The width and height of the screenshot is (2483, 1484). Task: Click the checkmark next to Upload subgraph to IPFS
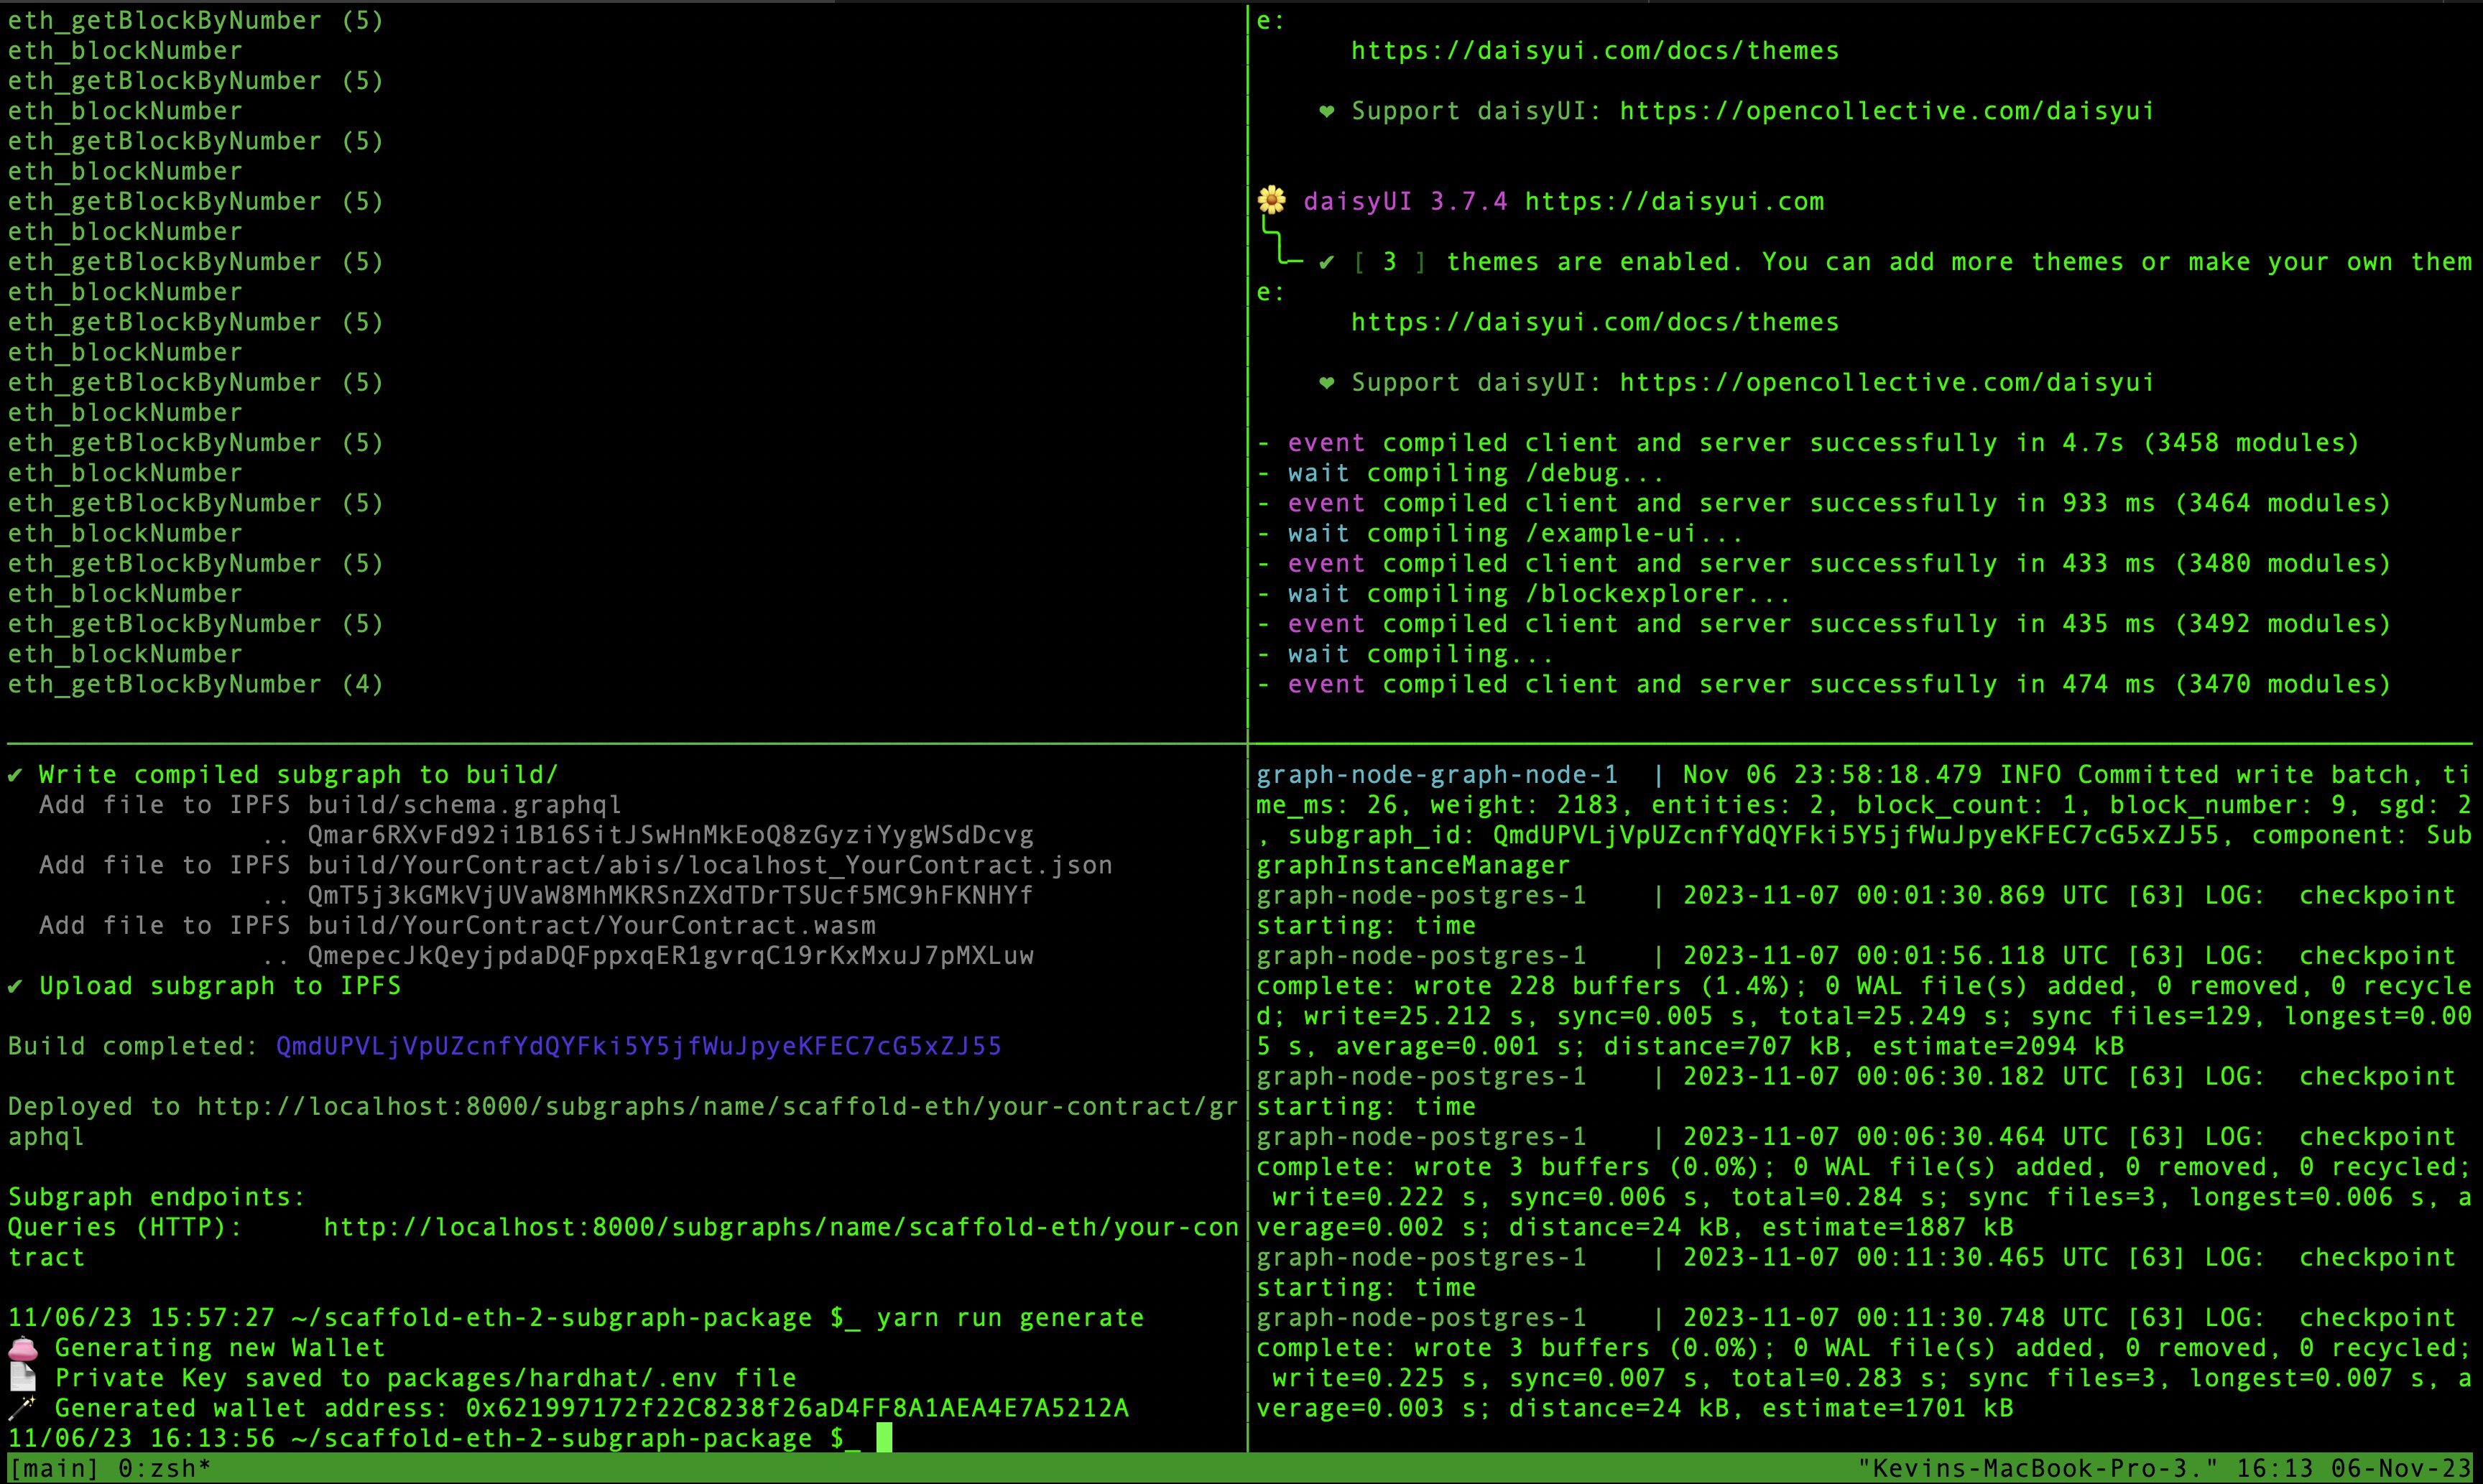pos(15,986)
